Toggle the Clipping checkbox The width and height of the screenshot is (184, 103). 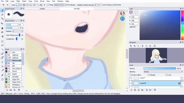pos(149,75)
